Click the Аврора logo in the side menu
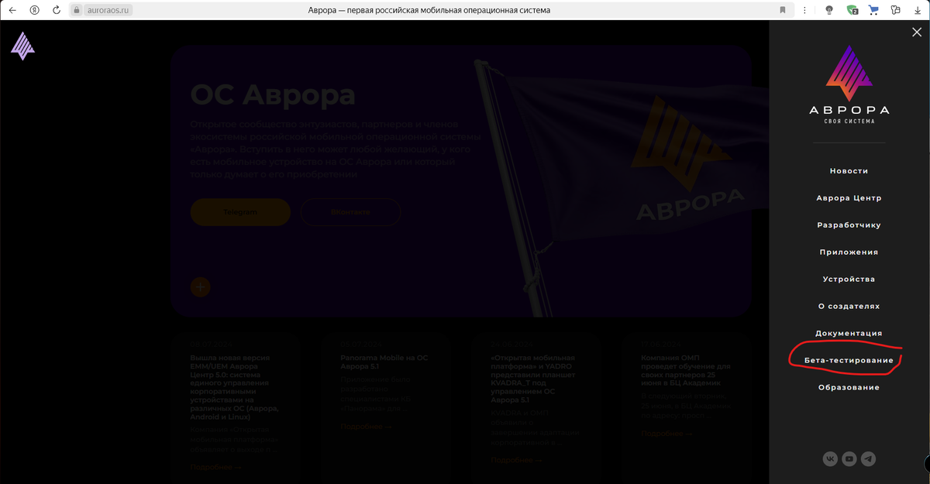The image size is (930, 484). tap(849, 84)
